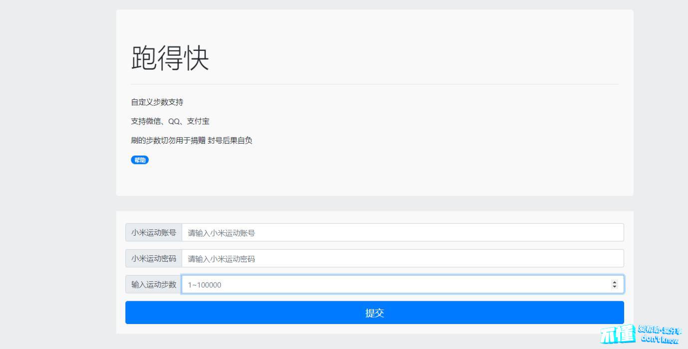Viewport: 688px width, 349px height.
Task: Click the 封号后果自负 warning phrase
Action: coord(230,141)
